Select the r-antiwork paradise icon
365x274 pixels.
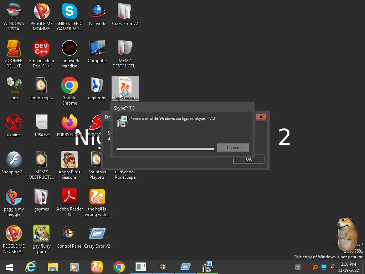tap(70, 54)
